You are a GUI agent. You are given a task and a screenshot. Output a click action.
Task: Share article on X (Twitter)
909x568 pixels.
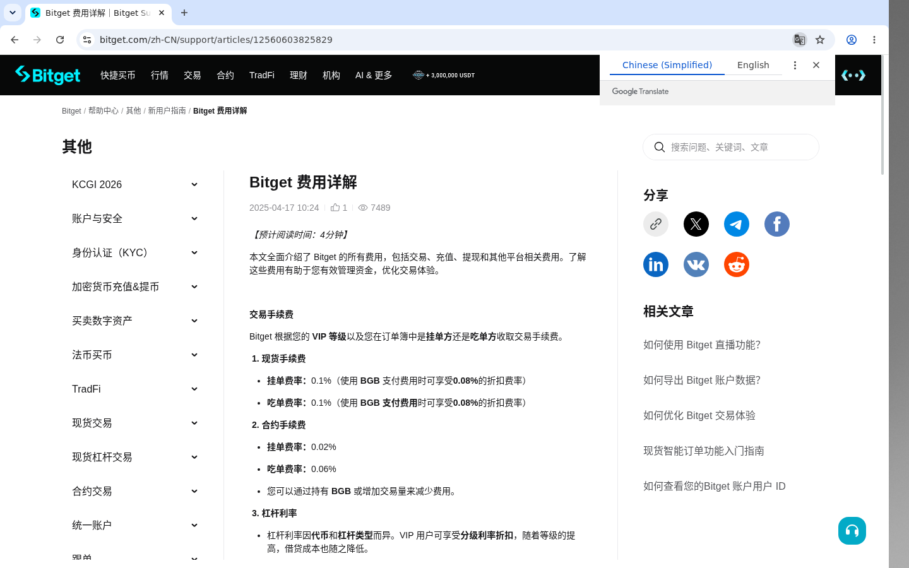[696, 224]
